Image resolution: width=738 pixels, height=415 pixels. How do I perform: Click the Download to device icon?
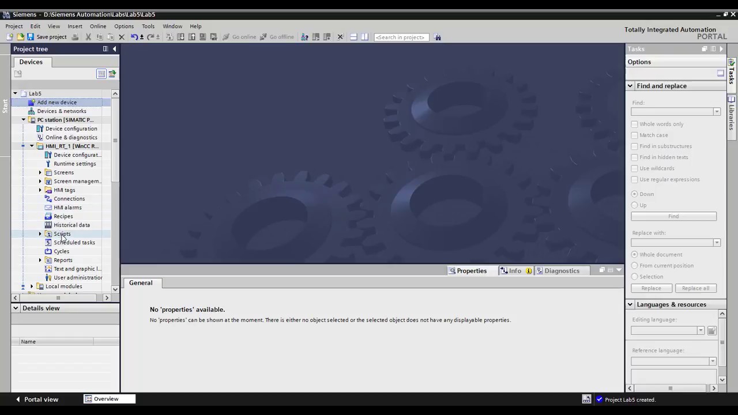point(180,37)
